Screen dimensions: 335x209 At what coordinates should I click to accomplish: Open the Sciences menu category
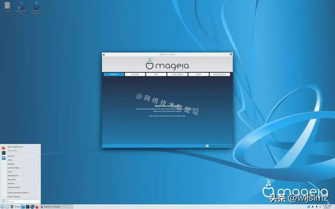pyautogui.click(x=23, y=183)
